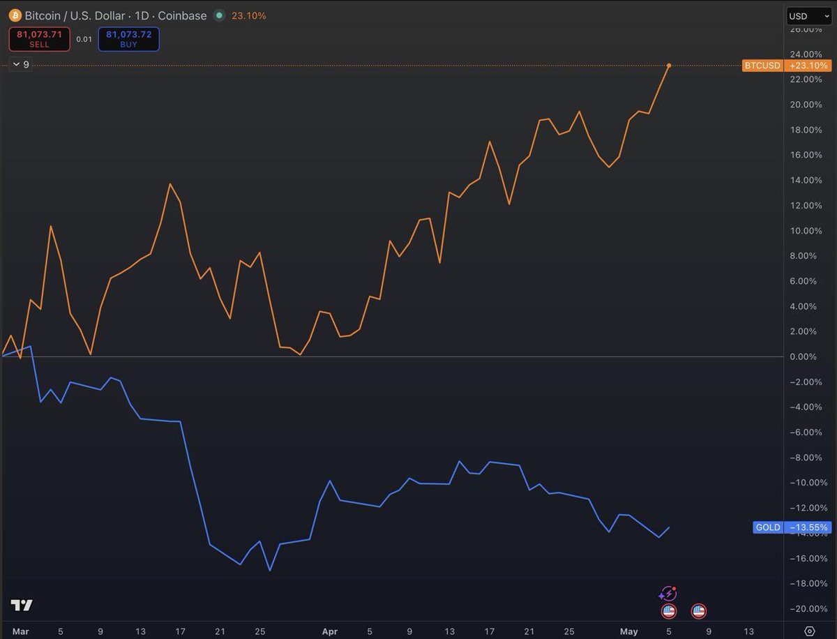837x639 pixels.
Task: Click the Apr label on time axis
Action: [x=330, y=631]
